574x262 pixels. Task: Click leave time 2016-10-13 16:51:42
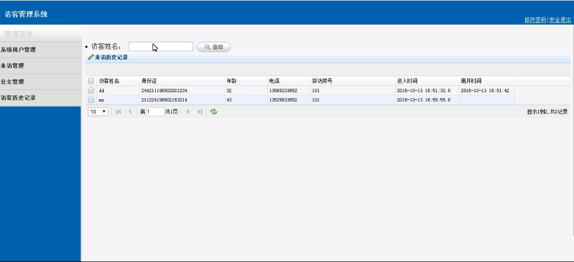pyautogui.click(x=485, y=90)
